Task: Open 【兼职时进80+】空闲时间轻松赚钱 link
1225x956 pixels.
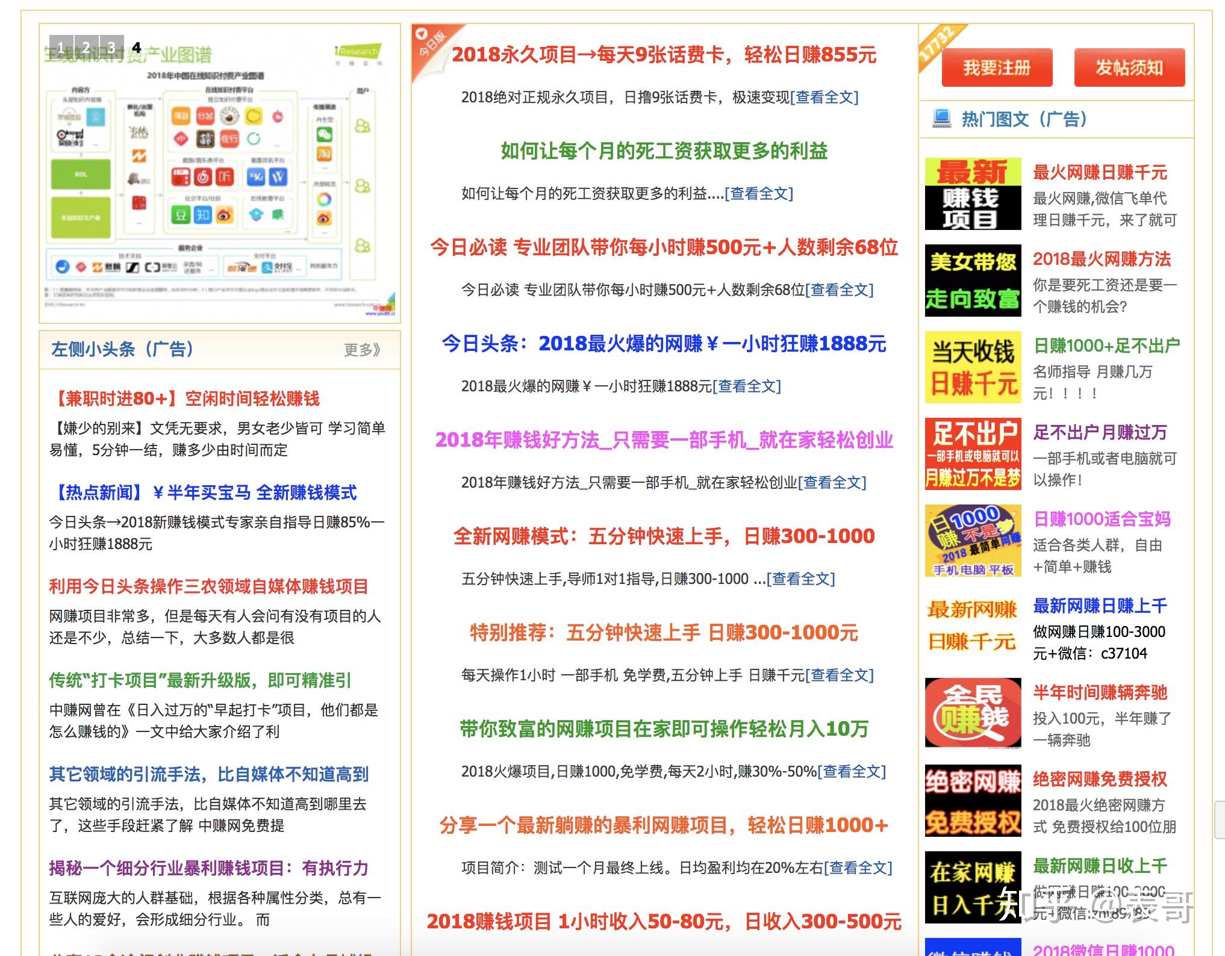Action: coord(184,399)
